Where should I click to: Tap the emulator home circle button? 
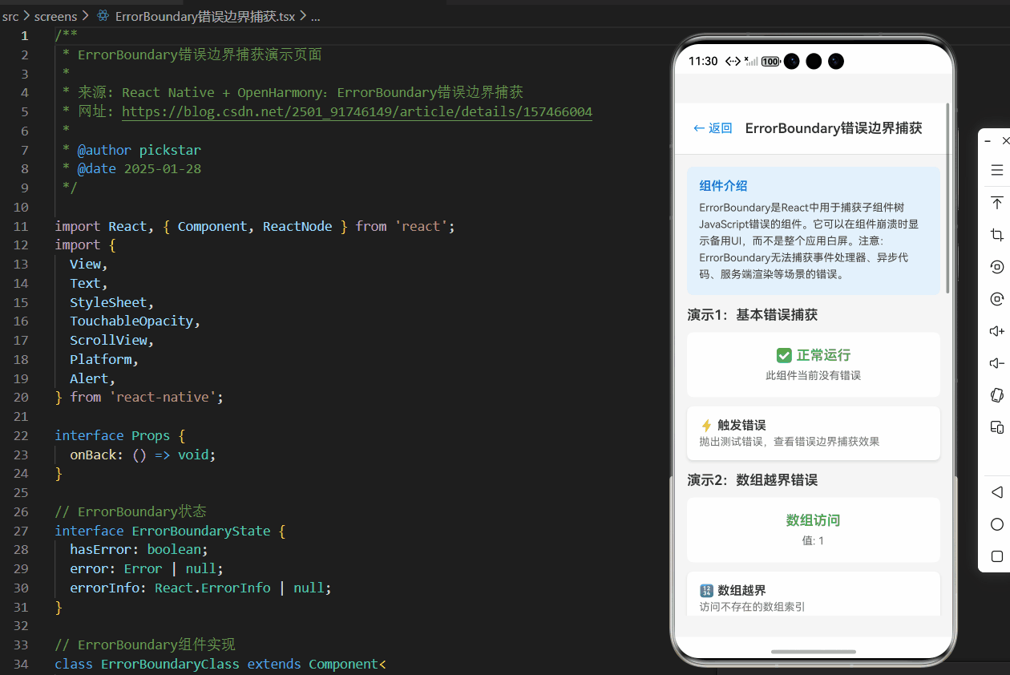point(997,524)
